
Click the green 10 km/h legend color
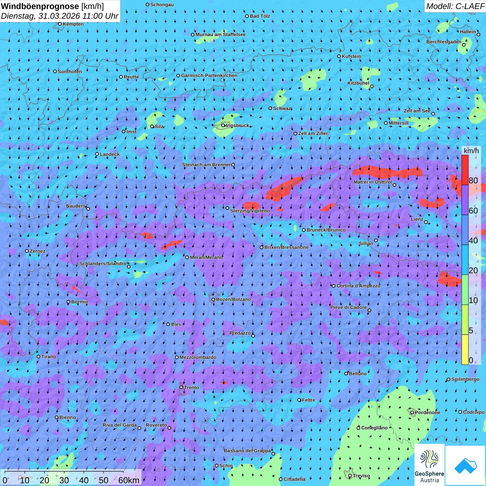click(x=465, y=290)
